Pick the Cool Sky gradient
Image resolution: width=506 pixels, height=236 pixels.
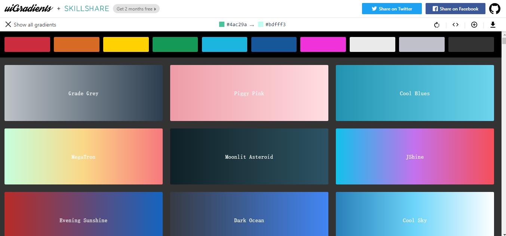(x=415, y=214)
